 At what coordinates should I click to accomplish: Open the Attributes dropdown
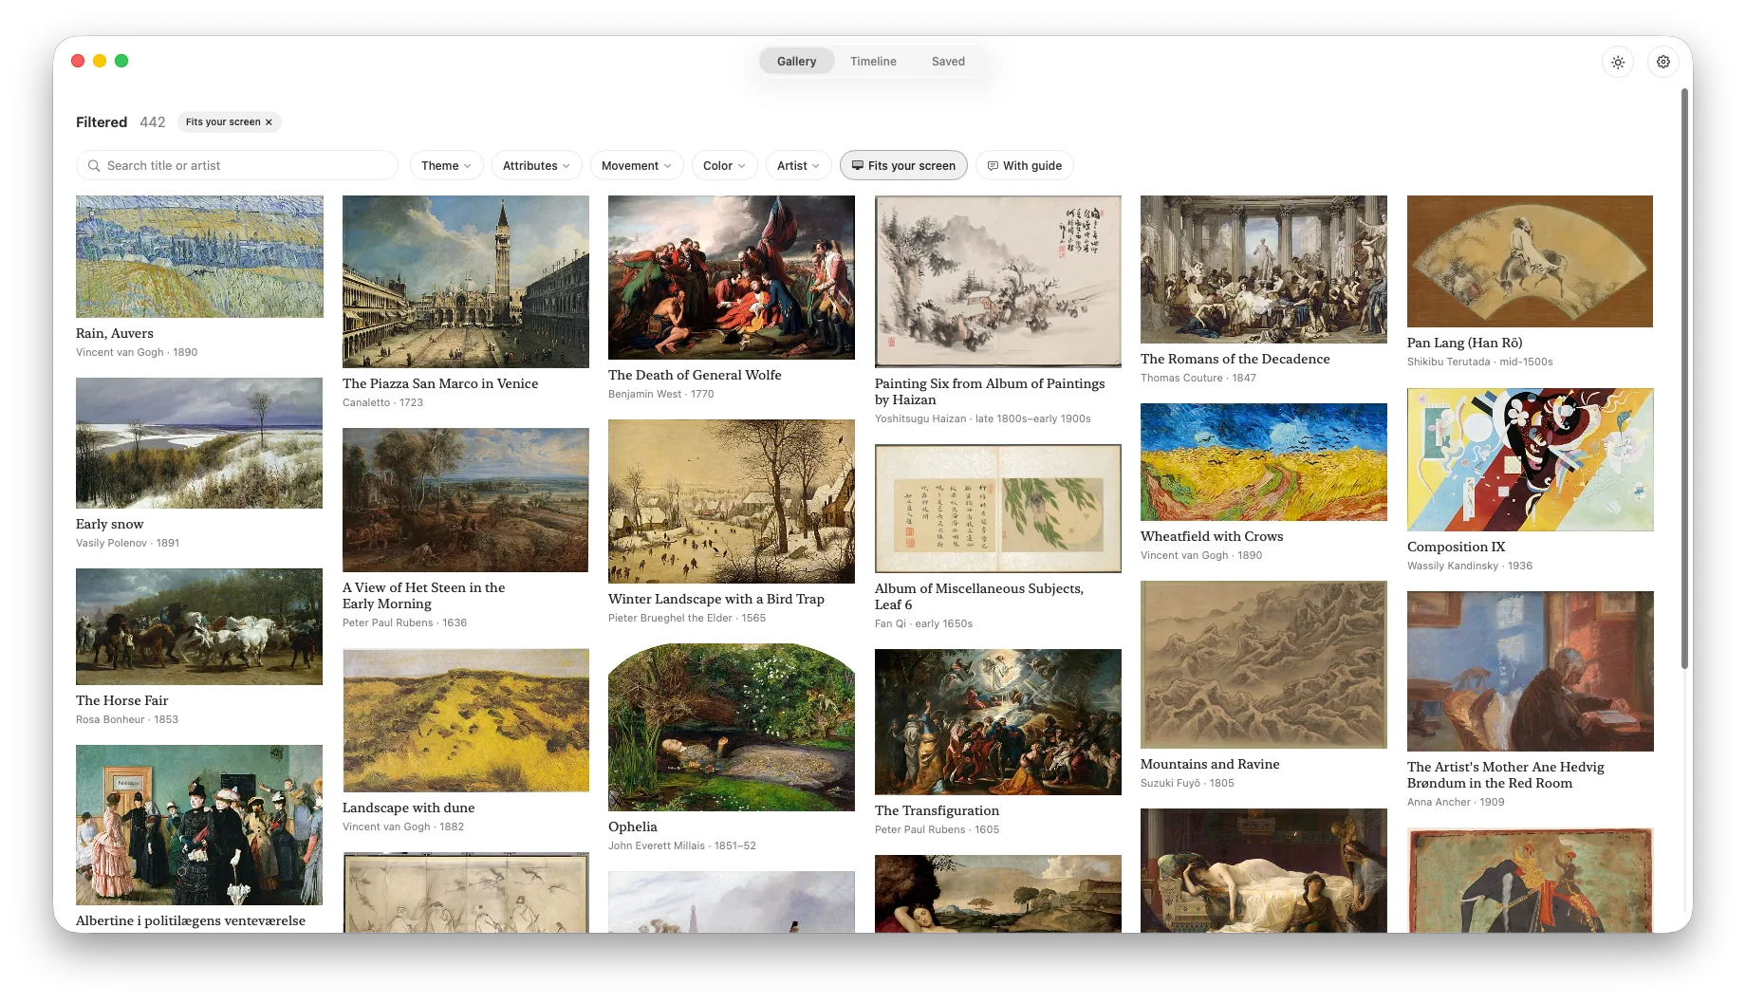[x=536, y=165]
